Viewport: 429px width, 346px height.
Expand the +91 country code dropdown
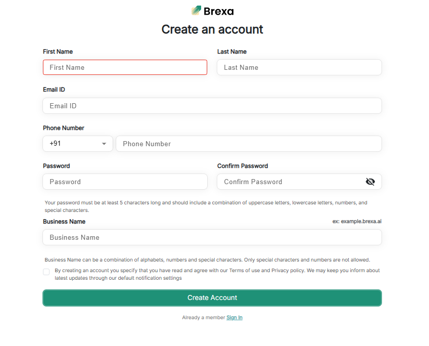pyautogui.click(x=78, y=144)
